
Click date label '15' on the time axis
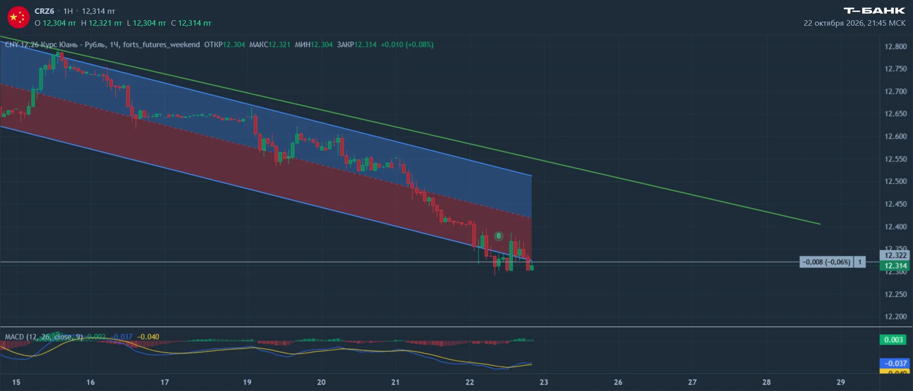[16, 382]
